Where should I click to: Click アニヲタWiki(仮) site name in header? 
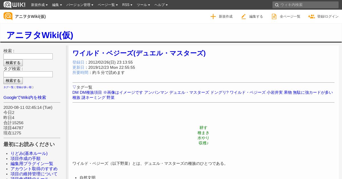(30, 16)
